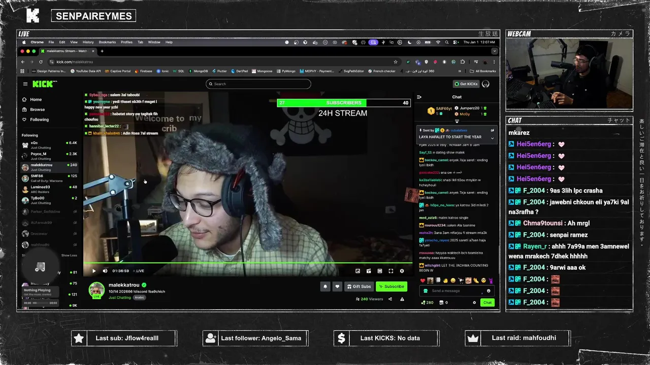Expand the pinned message chevron
The image size is (650, 365).
click(x=492, y=138)
